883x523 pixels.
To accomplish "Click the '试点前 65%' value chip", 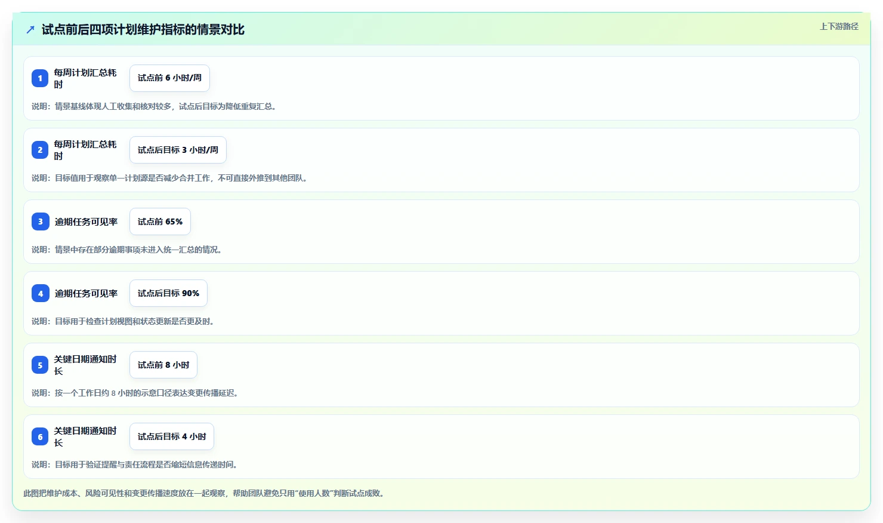I will pyautogui.click(x=160, y=221).
